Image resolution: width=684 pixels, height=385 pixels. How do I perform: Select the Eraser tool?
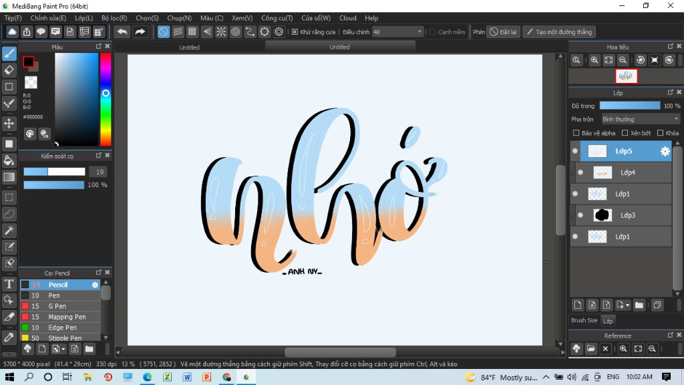click(9, 70)
